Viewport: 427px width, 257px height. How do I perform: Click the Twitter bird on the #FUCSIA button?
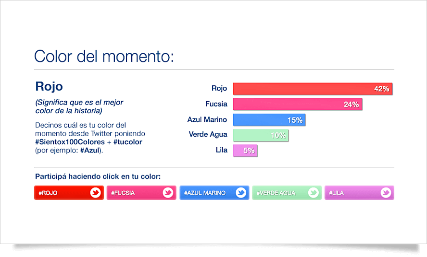(x=168, y=193)
